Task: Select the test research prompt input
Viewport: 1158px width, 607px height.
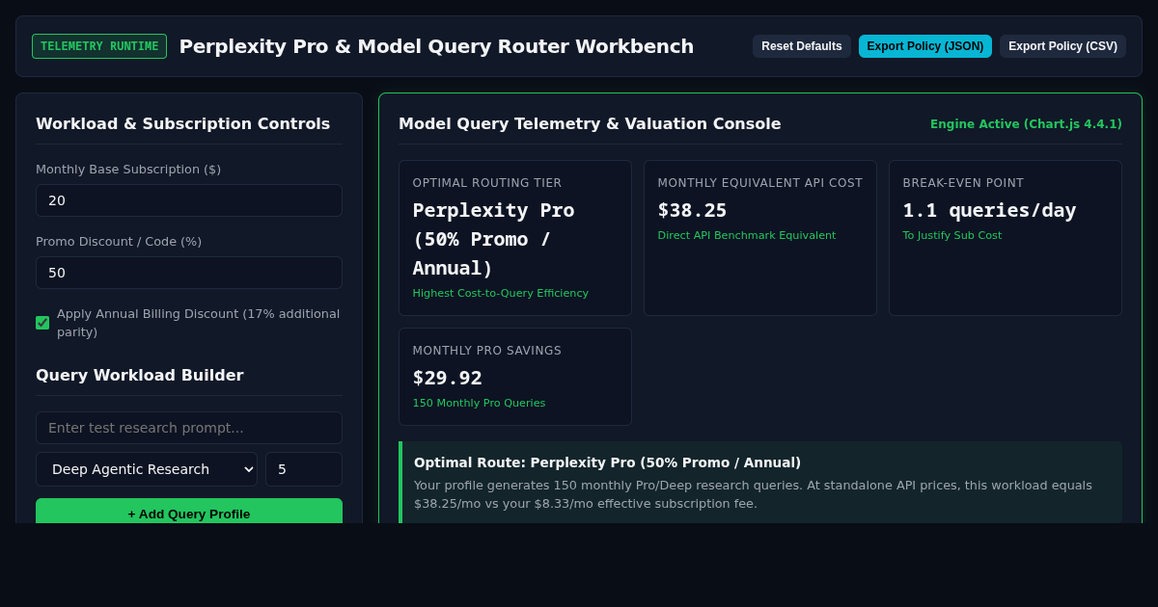Action: 189,428
